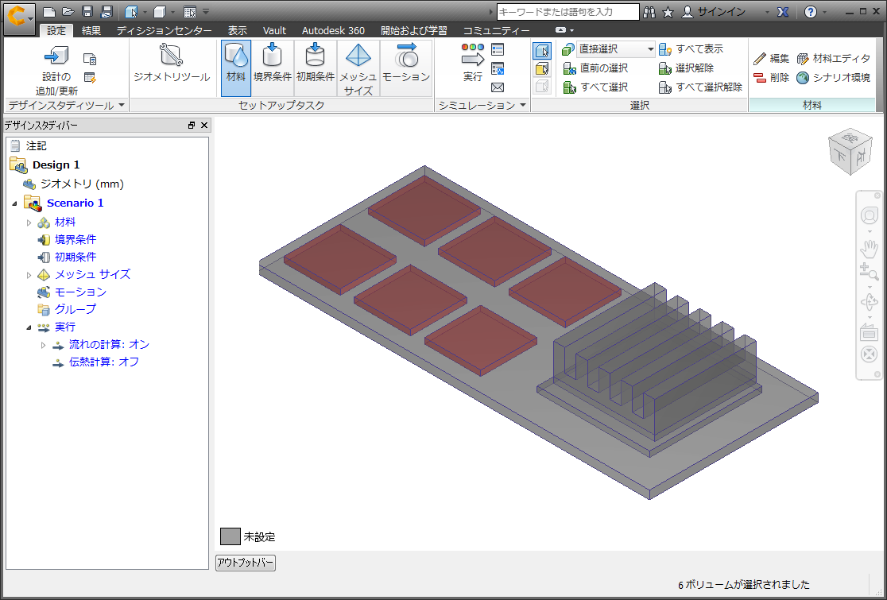Select the 境界条件 setup task

pyautogui.click(x=272, y=68)
